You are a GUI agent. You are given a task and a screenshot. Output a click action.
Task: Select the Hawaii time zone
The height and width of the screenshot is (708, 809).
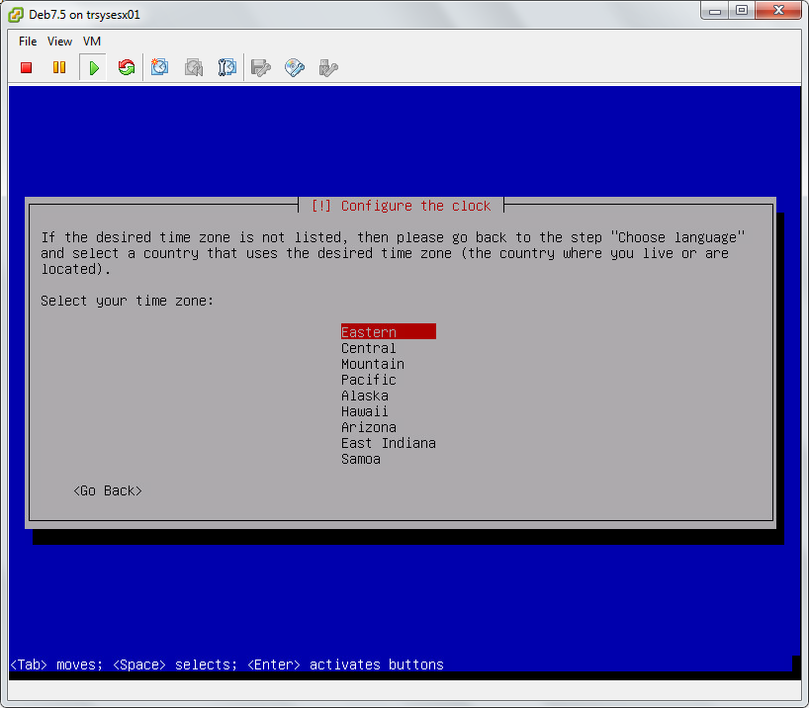(365, 411)
